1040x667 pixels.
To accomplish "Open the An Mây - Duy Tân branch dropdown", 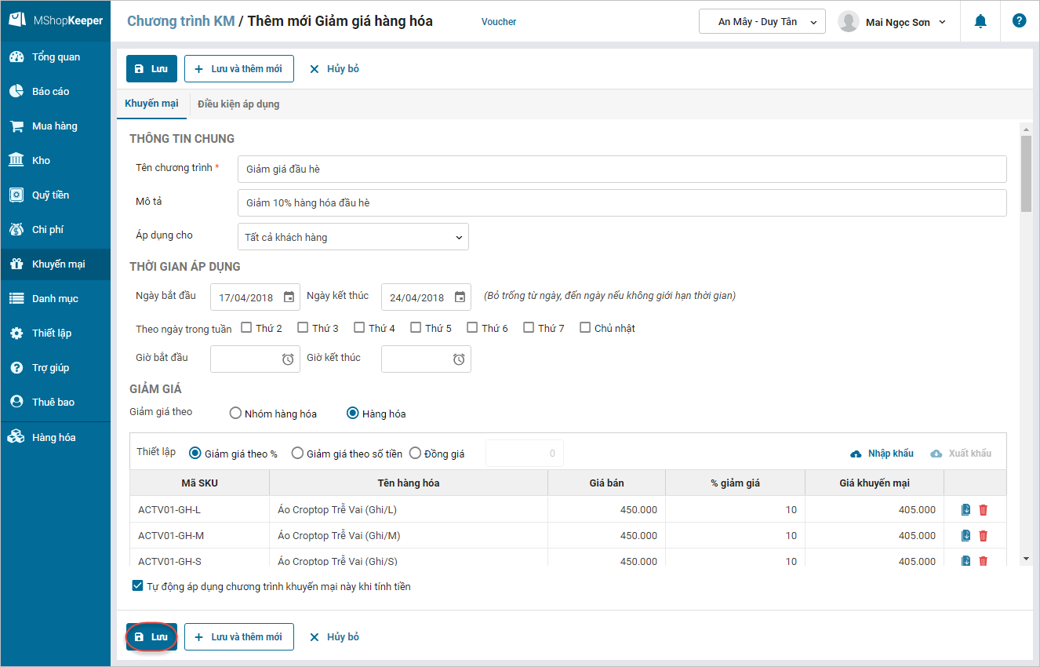I will (762, 22).
